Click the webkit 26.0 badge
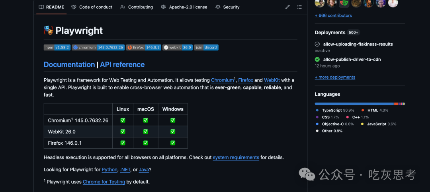Screen dimensions: 430x192 178,47
